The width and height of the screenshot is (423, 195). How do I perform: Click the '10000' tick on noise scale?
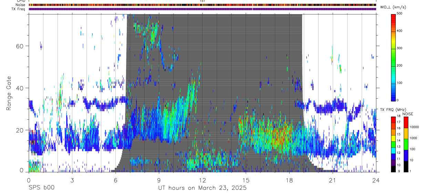pyautogui.click(x=414, y=127)
